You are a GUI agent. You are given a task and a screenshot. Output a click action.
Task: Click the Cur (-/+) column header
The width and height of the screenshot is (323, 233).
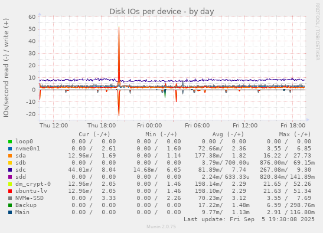[x=94, y=134]
